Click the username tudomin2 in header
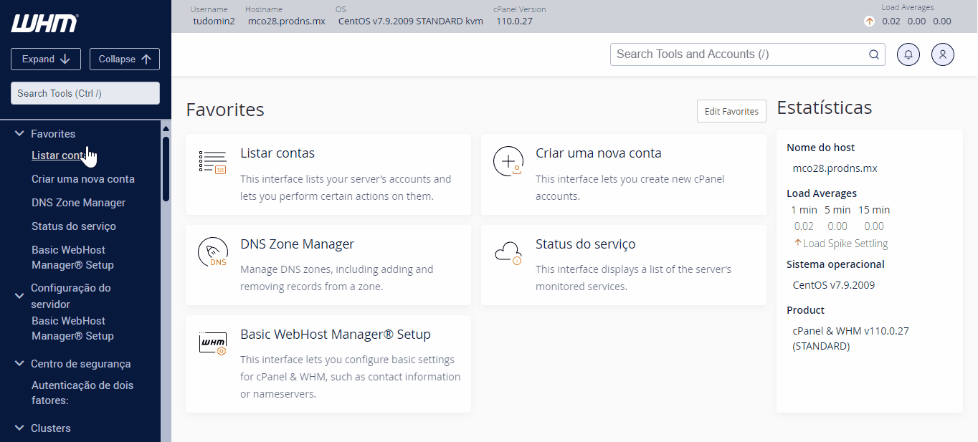 pyautogui.click(x=214, y=21)
